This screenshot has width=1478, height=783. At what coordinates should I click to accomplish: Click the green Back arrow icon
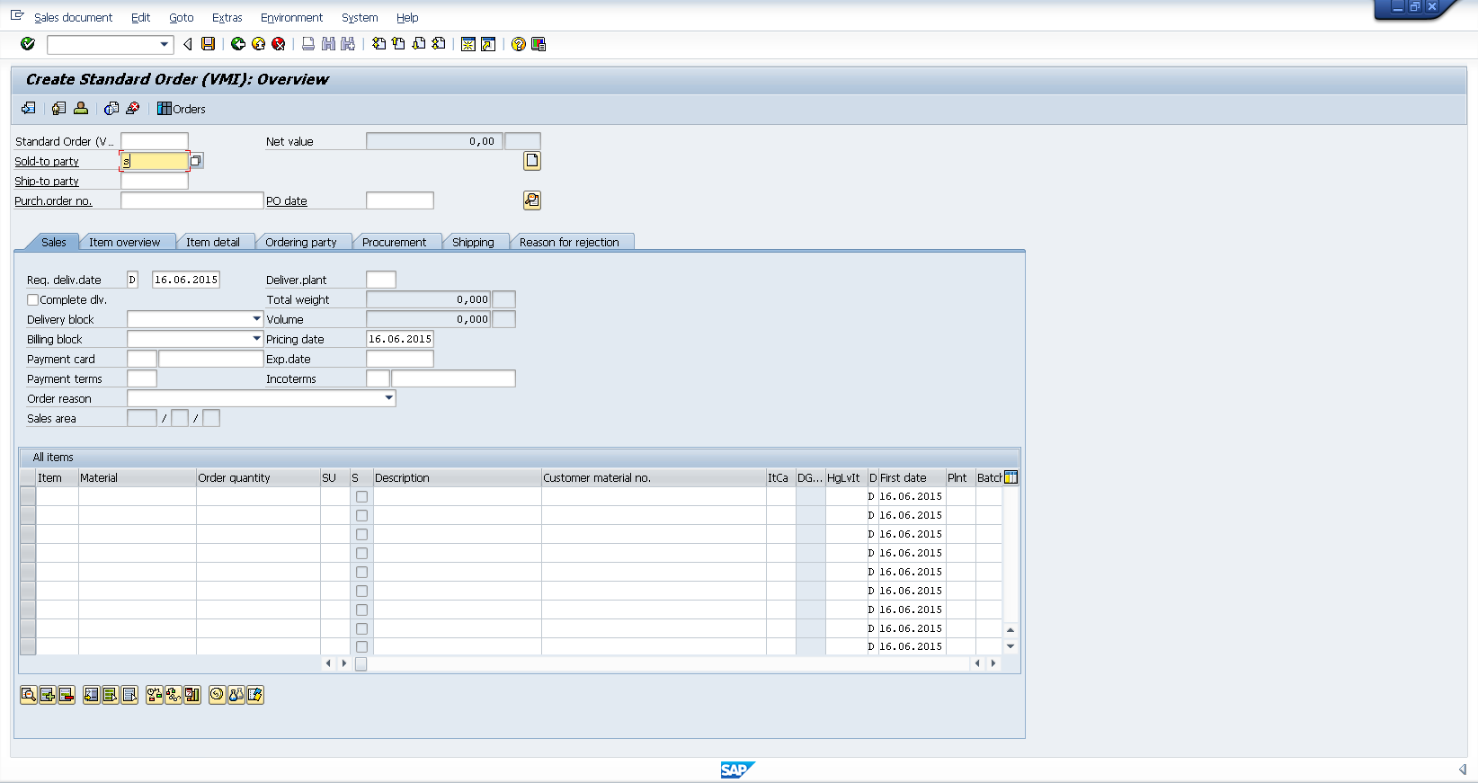(x=238, y=44)
